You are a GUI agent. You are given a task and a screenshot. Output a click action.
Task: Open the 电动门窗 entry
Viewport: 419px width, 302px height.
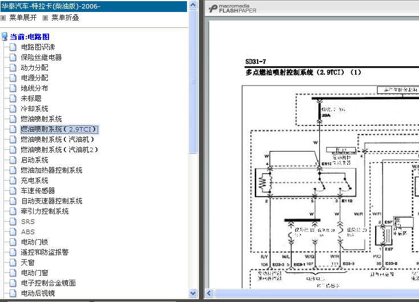(34, 273)
